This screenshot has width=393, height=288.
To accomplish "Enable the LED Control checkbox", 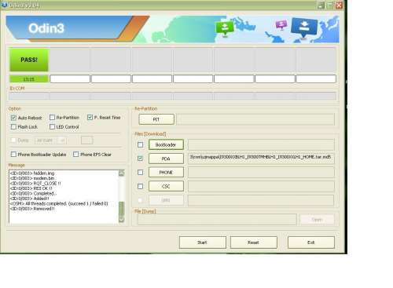I will pos(52,127).
